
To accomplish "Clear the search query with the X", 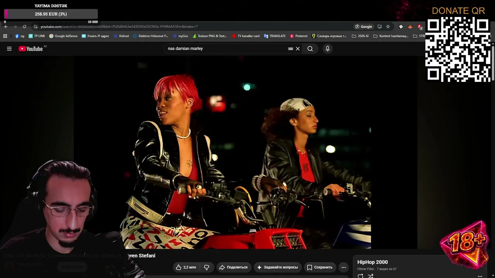I will [298, 49].
